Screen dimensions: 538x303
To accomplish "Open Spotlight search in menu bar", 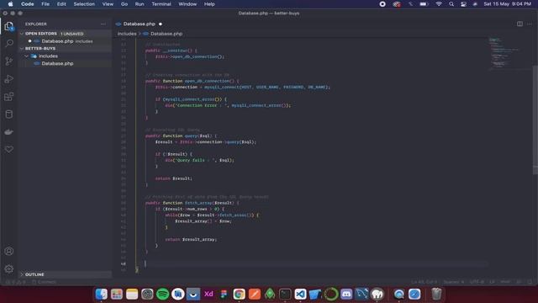I will coord(451,4).
